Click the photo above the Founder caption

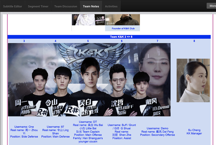pos(122,20)
